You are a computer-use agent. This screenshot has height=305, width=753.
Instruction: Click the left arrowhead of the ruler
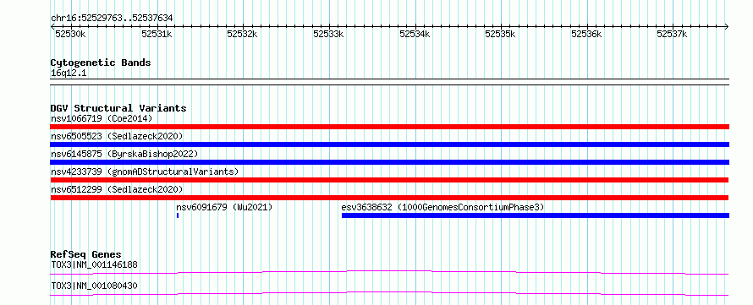pos(52,27)
